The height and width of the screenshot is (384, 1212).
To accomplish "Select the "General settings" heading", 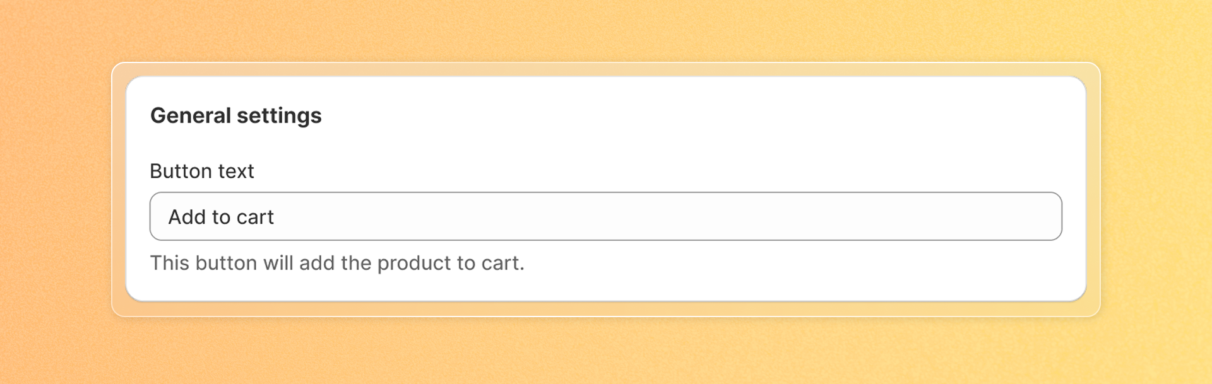I will (235, 115).
